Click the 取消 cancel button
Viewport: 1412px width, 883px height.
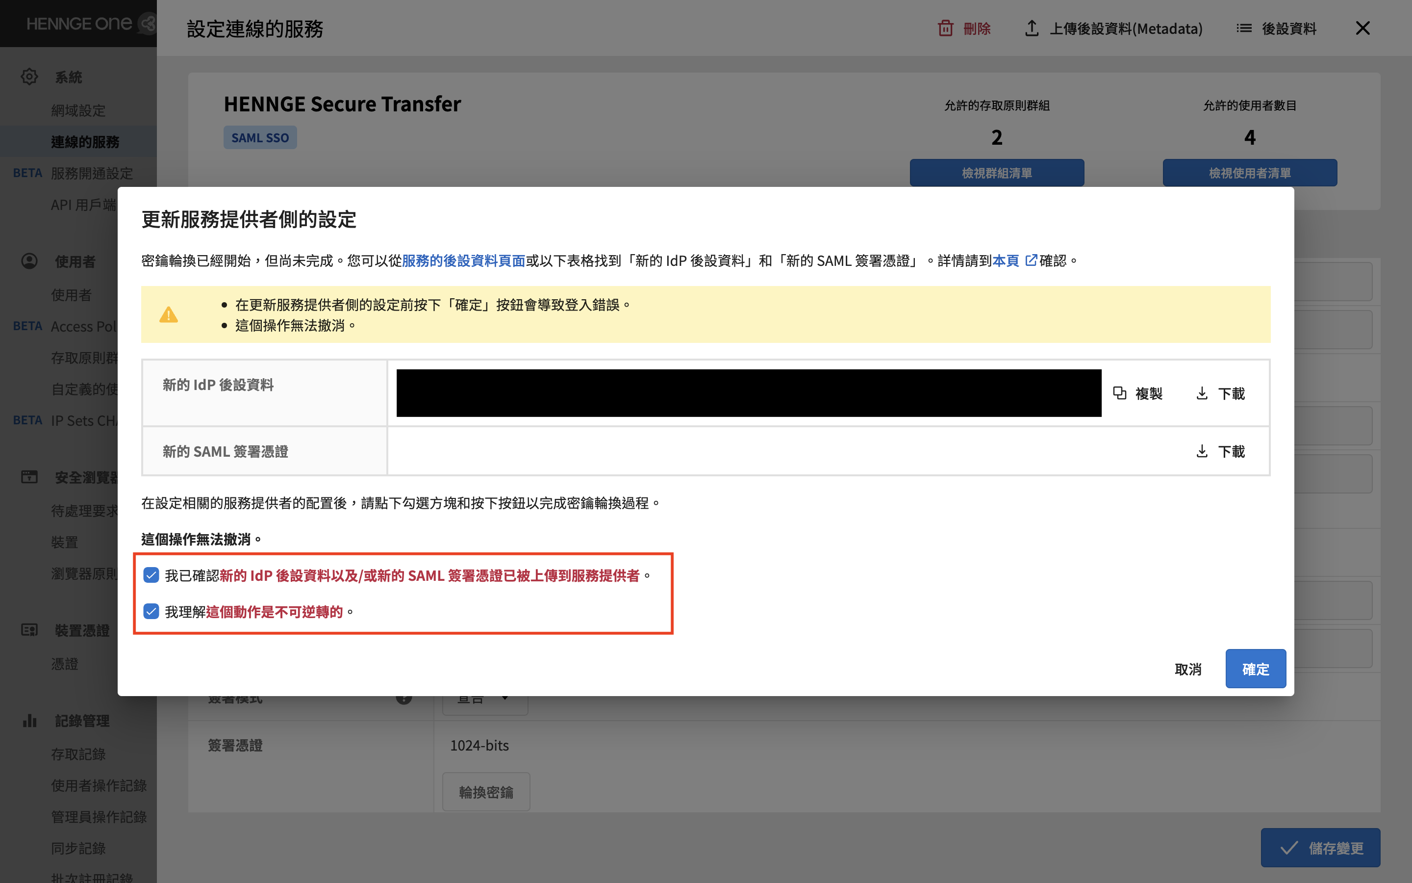1188,669
